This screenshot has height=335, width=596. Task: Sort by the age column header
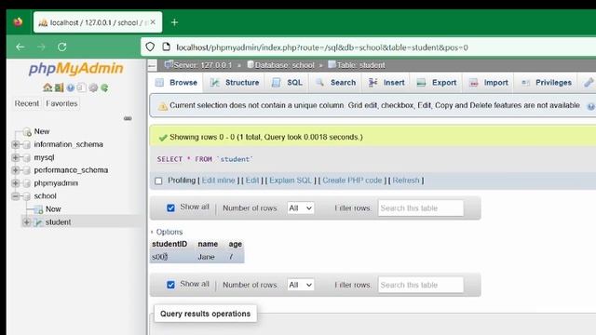[236, 244]
